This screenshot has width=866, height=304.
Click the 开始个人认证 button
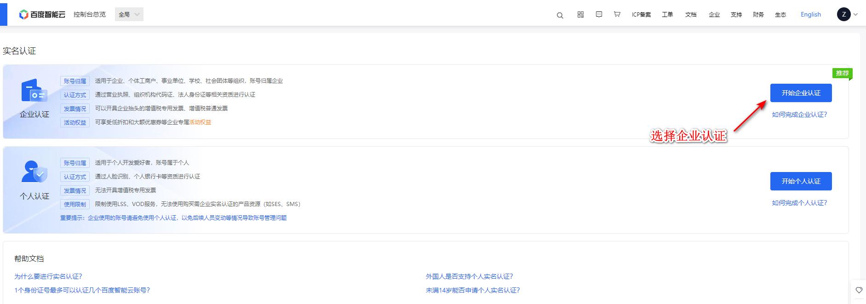(801, 181)
